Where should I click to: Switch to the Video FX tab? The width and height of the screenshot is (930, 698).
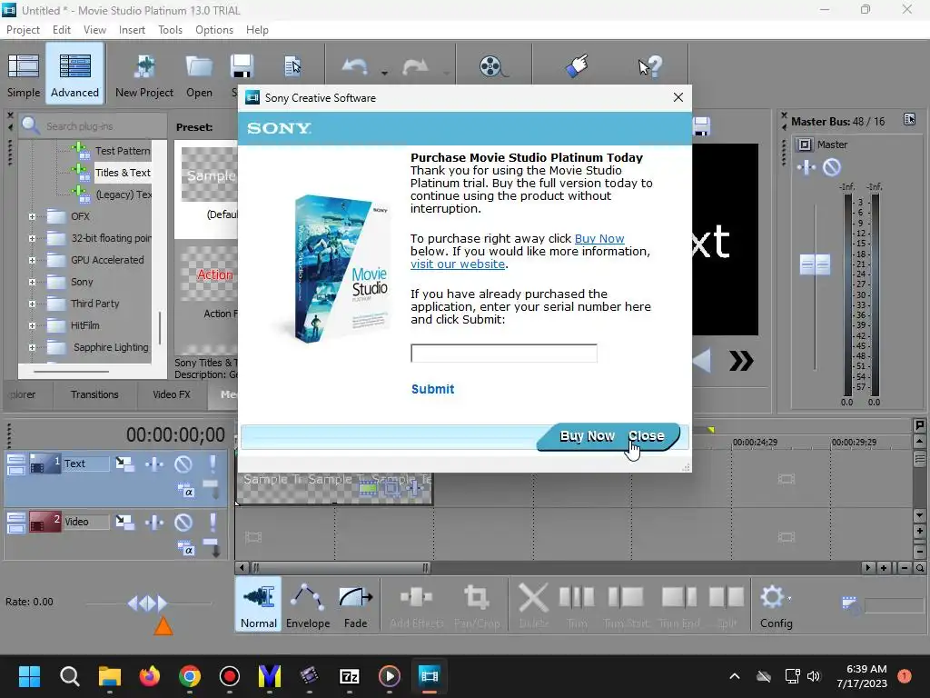click(x=172, y=394)
